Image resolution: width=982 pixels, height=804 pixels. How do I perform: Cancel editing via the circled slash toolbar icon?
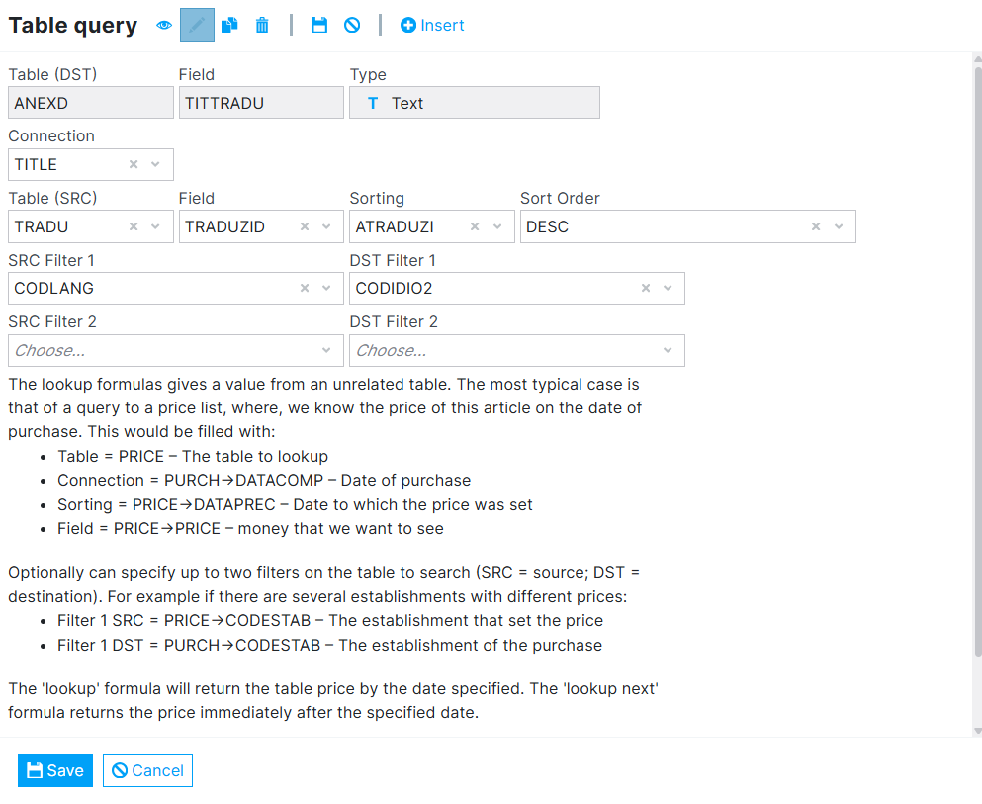(x=352, y=25)
